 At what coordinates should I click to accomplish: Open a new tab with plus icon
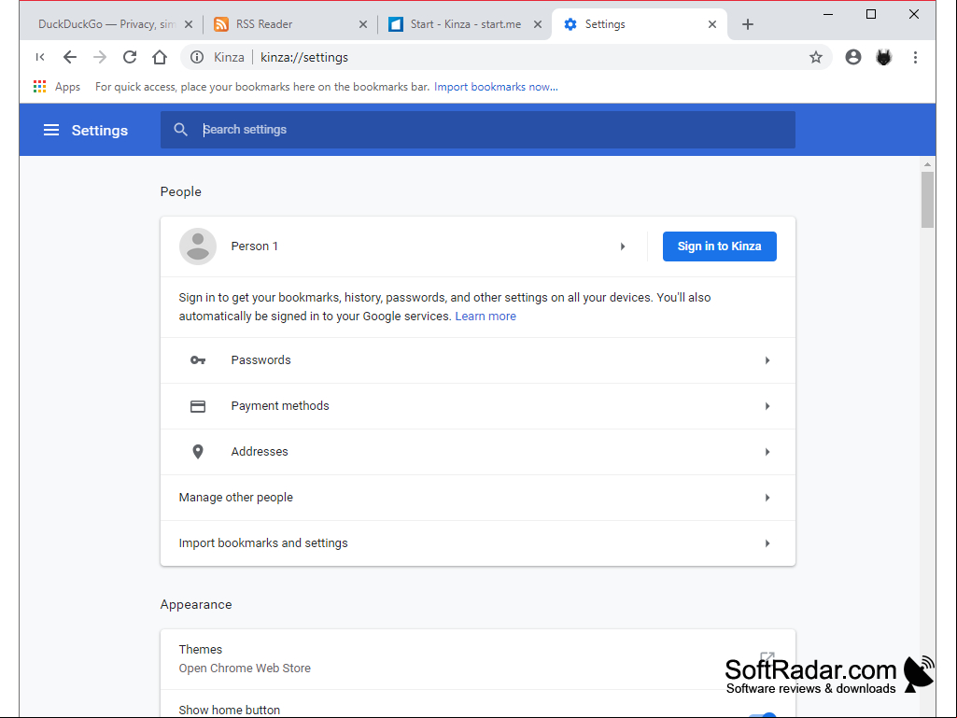tap(748, 24)
